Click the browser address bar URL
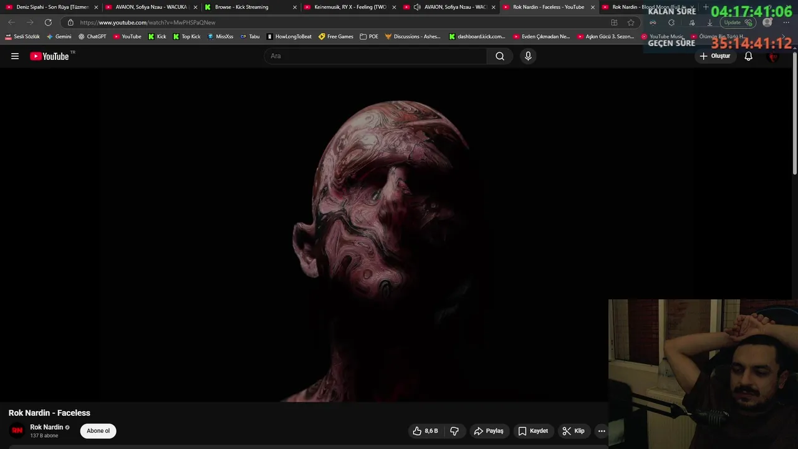 pyautogui.click(x=148, y=22)
